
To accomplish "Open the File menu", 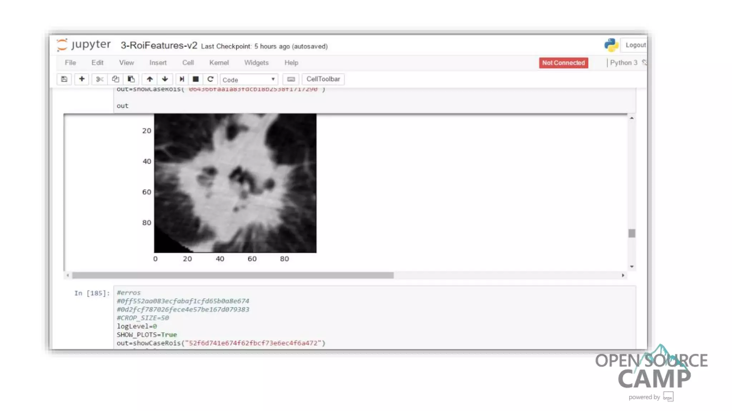I will (x=70, y=63).
